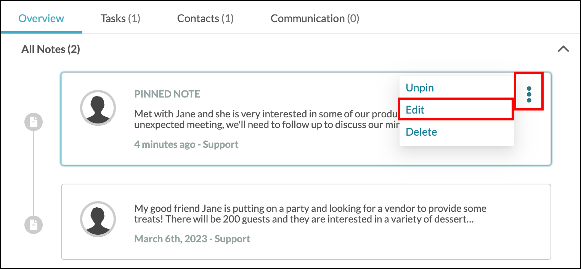
Task: Select the document icon beside March 6th note
Action: (x=34, y=224)
